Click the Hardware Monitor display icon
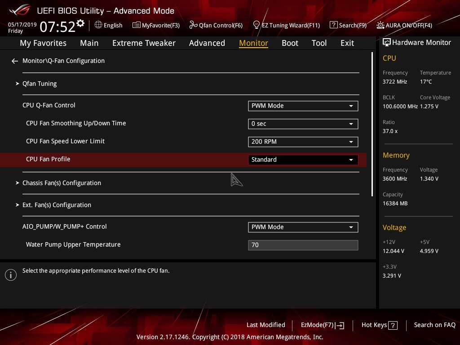 pos(387,43)
